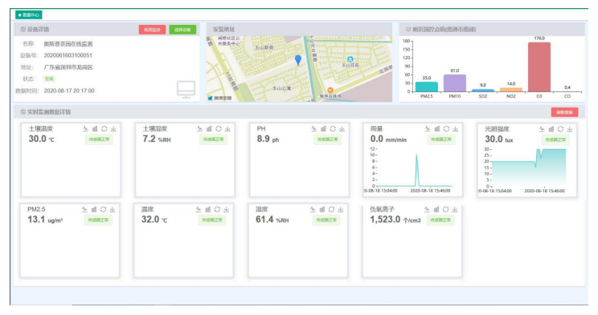598x315 pixels.
Task: Download data from 湿度 61.4 card
Action: pos(341,210)
